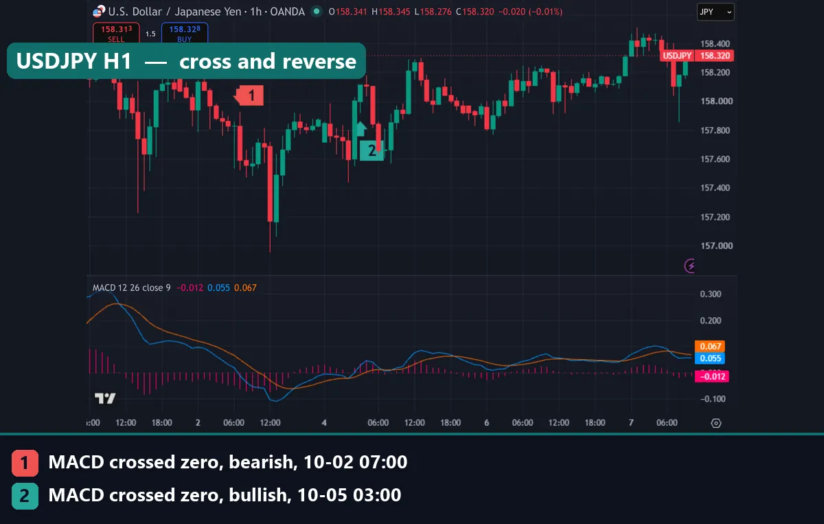
Task: Click the 158.400 price axis label
Action: click(x=716, y=44)
